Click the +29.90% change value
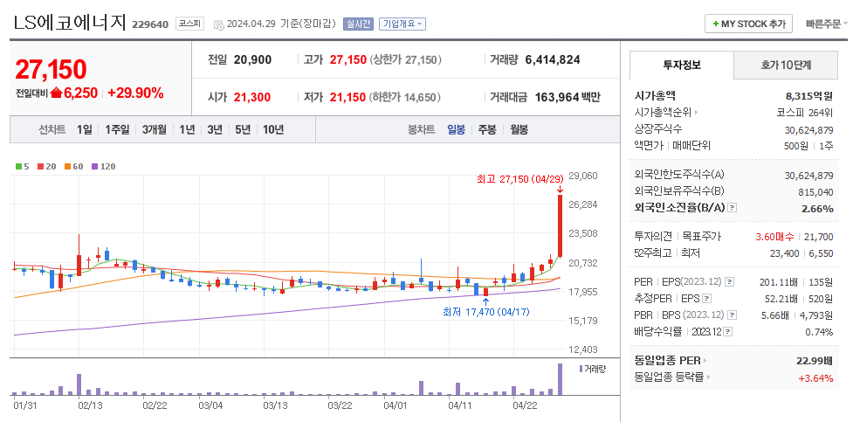 pyautogui.click(x=135, y=93)
